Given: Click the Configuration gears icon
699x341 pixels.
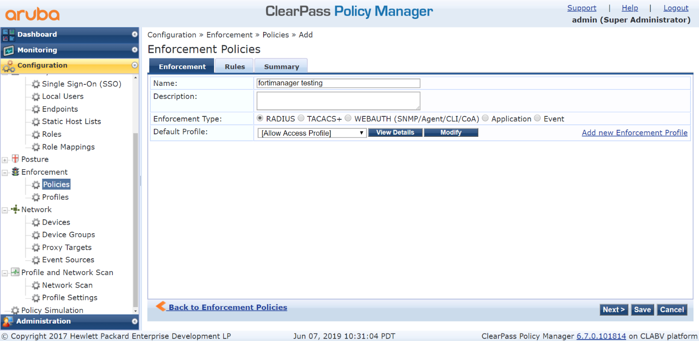Looking at the screenshot, I should point(8,66).
